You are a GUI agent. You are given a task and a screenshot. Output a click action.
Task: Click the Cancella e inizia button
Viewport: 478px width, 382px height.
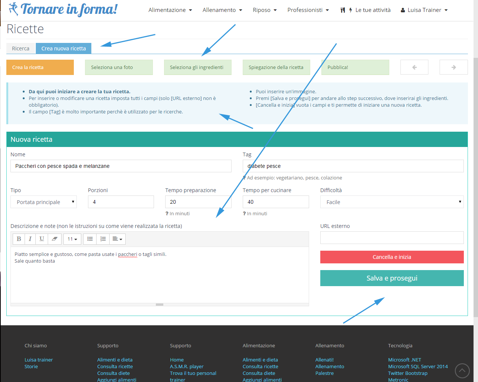[391, 257]
